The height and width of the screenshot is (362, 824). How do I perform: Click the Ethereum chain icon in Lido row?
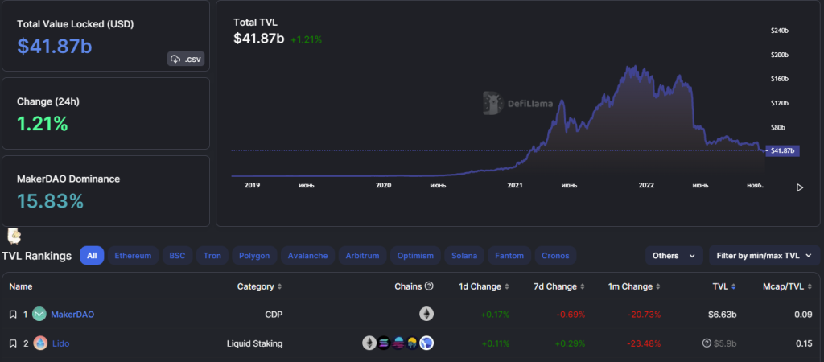coord(369,343)
